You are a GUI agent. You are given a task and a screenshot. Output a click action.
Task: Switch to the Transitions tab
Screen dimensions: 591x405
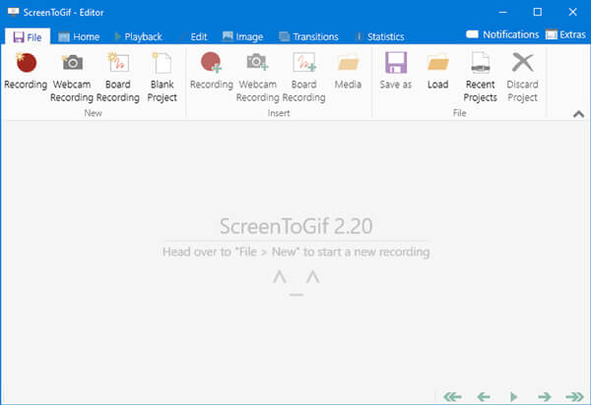coord(308,36)
